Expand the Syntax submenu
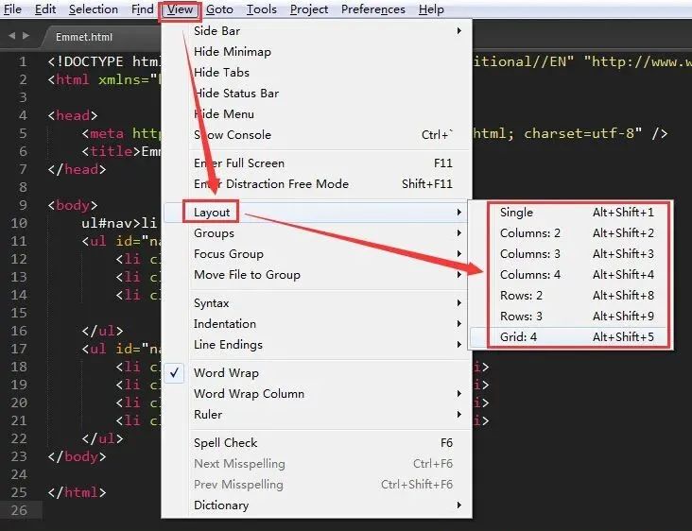 tap(317, 303)
